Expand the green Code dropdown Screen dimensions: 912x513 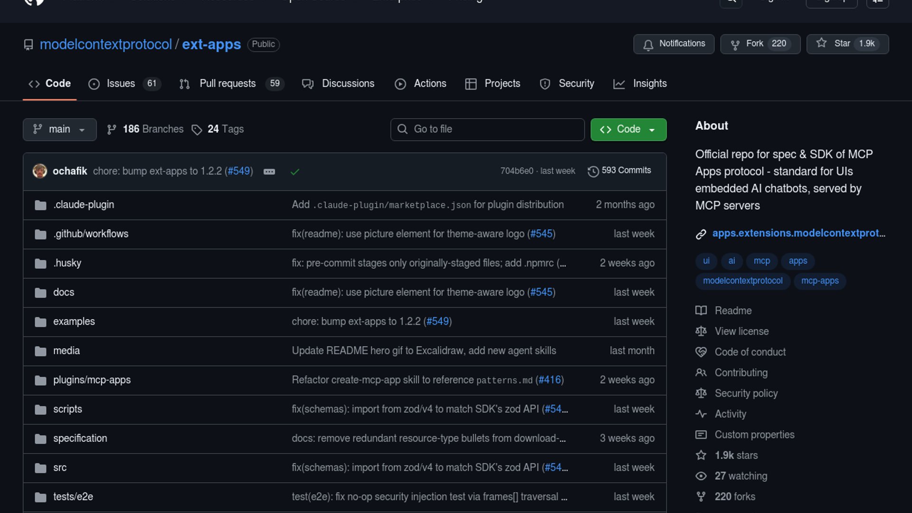[x=628, y=129]
